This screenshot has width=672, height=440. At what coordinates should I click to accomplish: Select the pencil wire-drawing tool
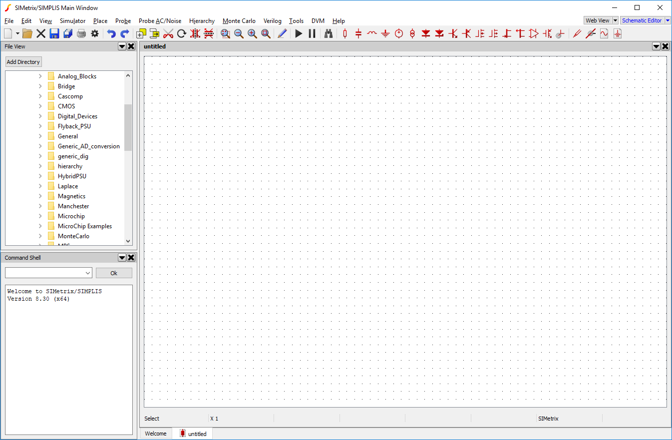pos(282,33)
